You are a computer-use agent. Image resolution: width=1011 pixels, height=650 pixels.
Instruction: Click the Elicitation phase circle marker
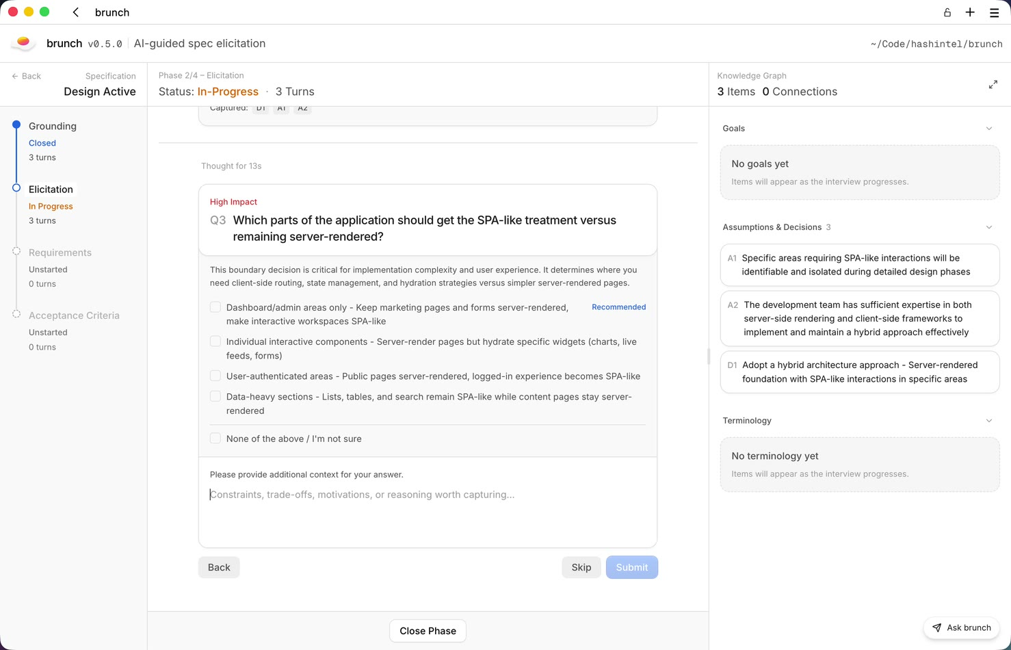click(x=16, y=188)
